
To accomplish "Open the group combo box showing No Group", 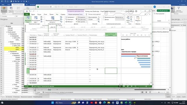I will [82, 22].
